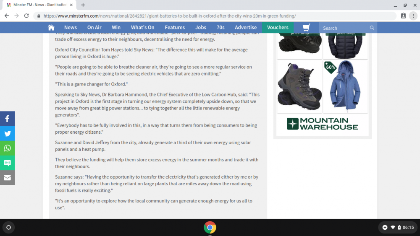Go to the home page via house icon

pyautogui.click(x=51, y=28)
